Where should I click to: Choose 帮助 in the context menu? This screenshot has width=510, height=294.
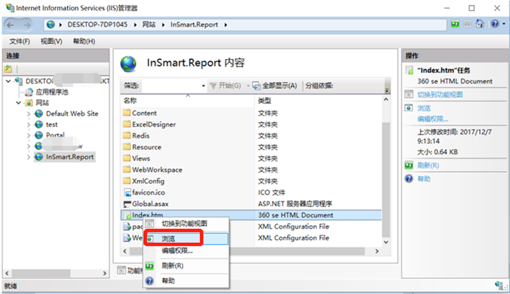(186, 281)
